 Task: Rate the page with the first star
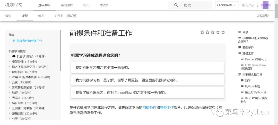202,32
